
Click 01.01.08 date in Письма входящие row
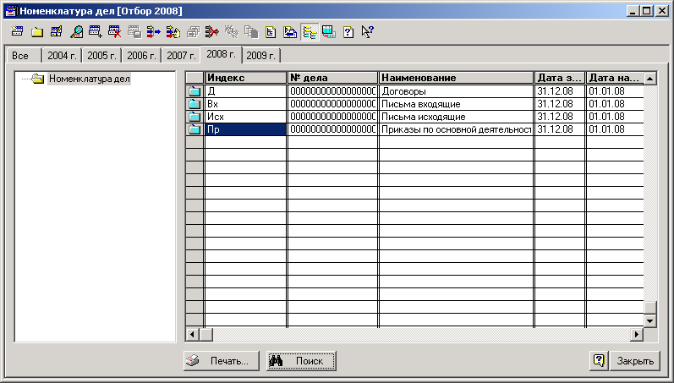tap(615, 104)
